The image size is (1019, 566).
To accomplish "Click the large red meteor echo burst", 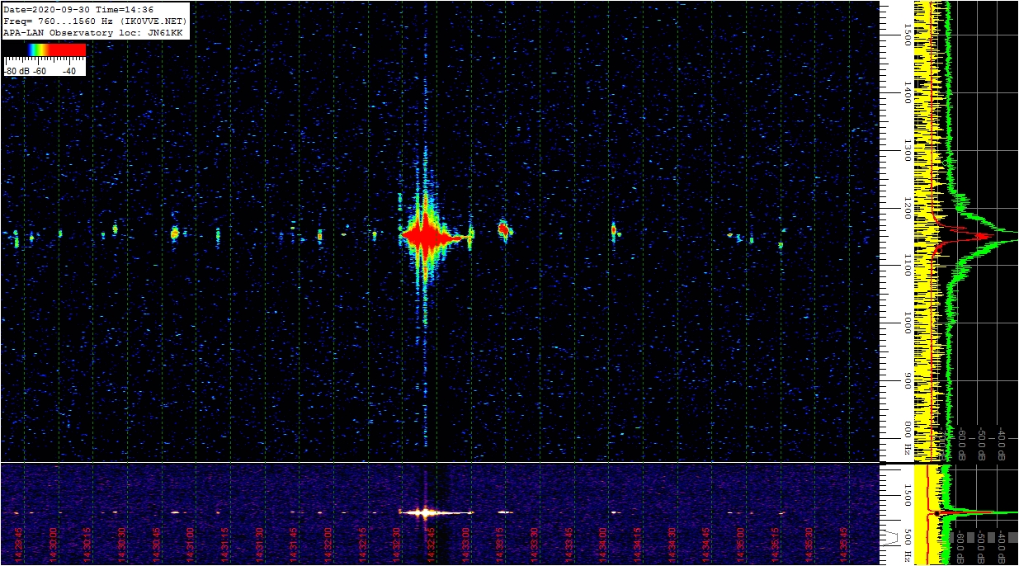I will click(427, 236).
